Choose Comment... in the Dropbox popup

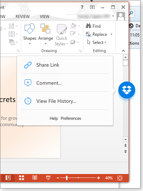pyautogui.click(x=65, y=83)
